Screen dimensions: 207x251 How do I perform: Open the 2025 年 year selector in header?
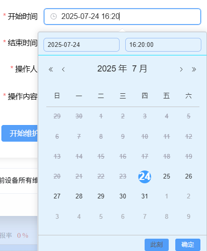pos(112,69)
